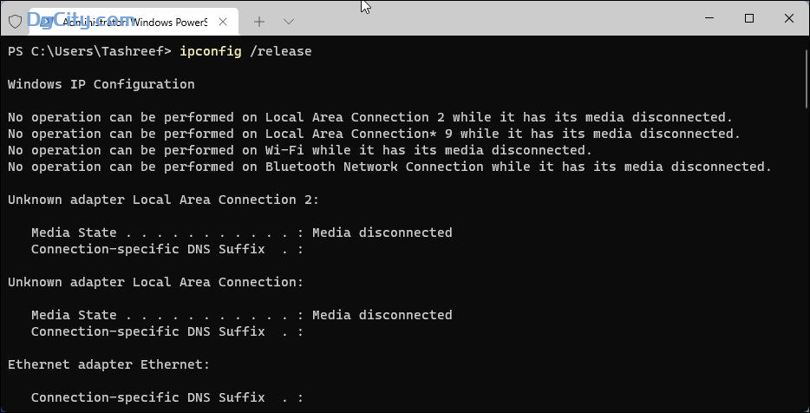Click the Wi-Fi media disconnected message line
Viewport: 810px width, 413px height.
[x=299, y=150]
